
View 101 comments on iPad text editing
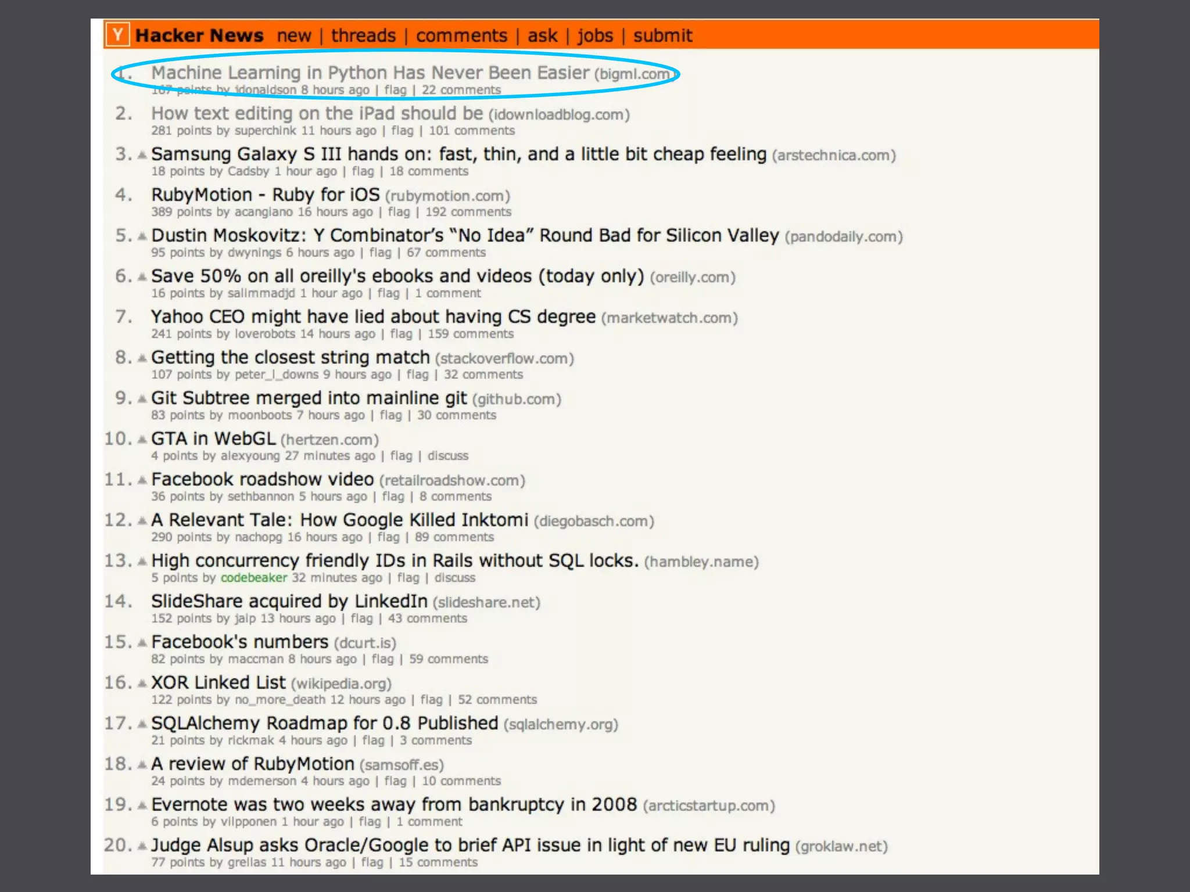(472, 131)
